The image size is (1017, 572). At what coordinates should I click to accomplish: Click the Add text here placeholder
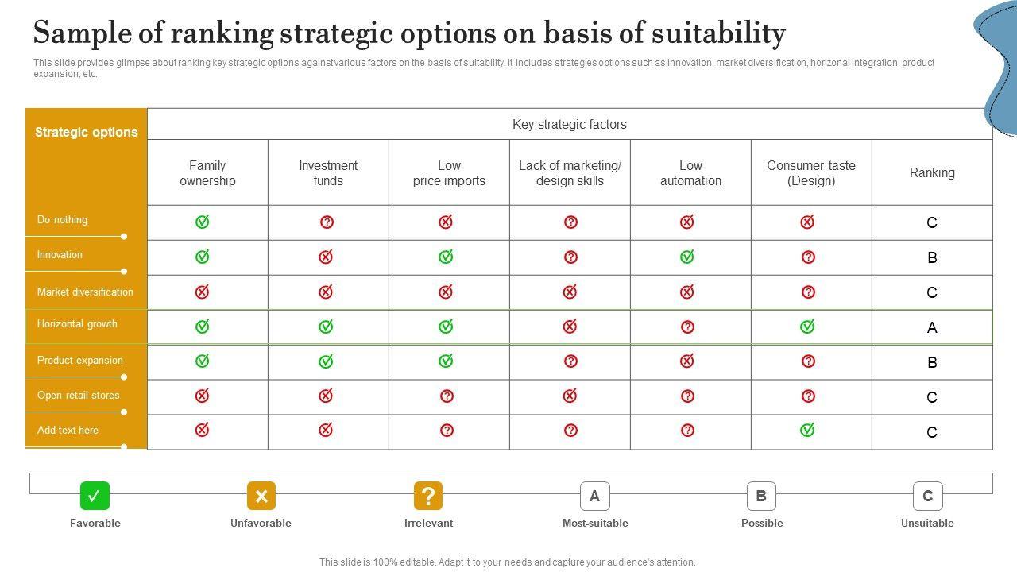point(68,430)
